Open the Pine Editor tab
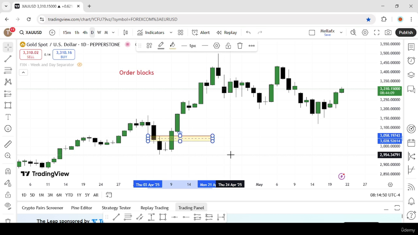This screenshot has height=235, width=418. 82,208
